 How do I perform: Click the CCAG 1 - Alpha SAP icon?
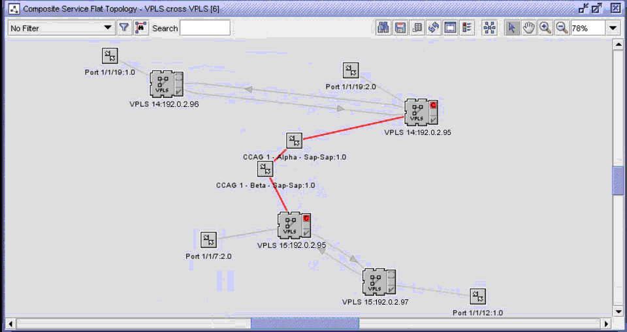pyautogui.click(x=295, y=141)
